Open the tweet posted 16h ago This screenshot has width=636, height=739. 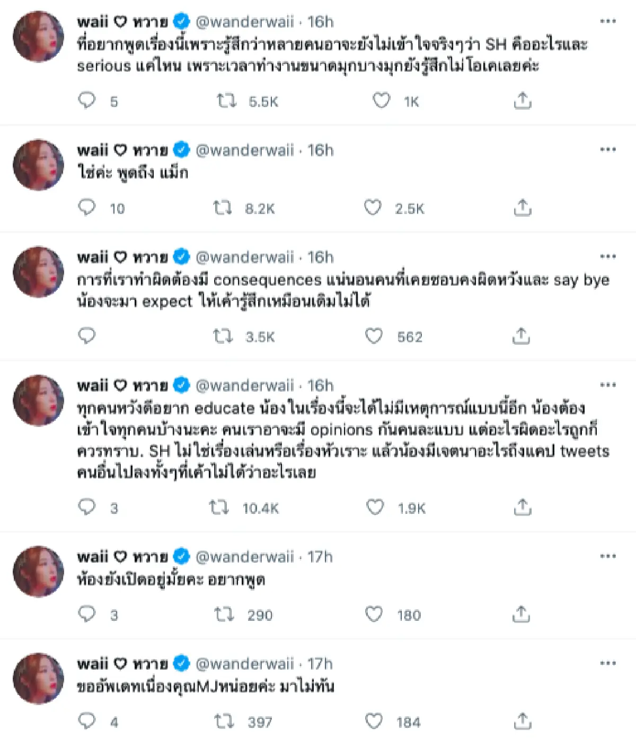click(x=322, y=22)
